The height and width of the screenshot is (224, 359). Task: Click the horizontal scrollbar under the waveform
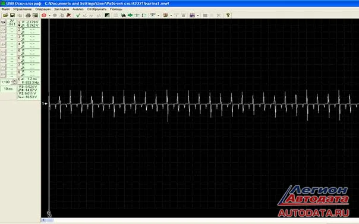[200, 220]
